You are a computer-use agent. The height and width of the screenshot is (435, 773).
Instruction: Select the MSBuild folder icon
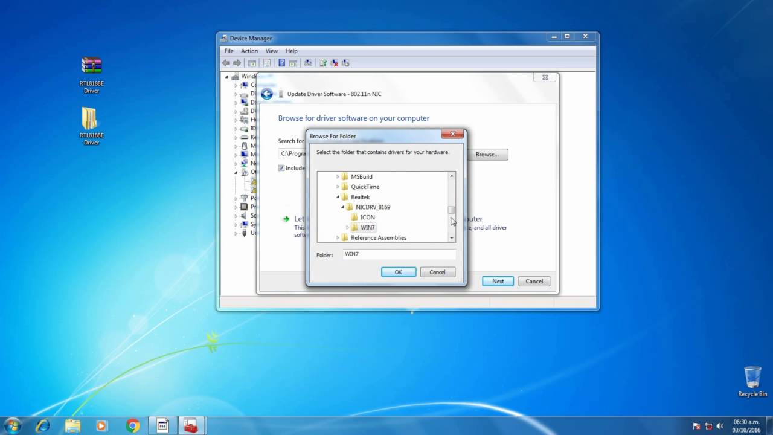[x=345, y=176]
